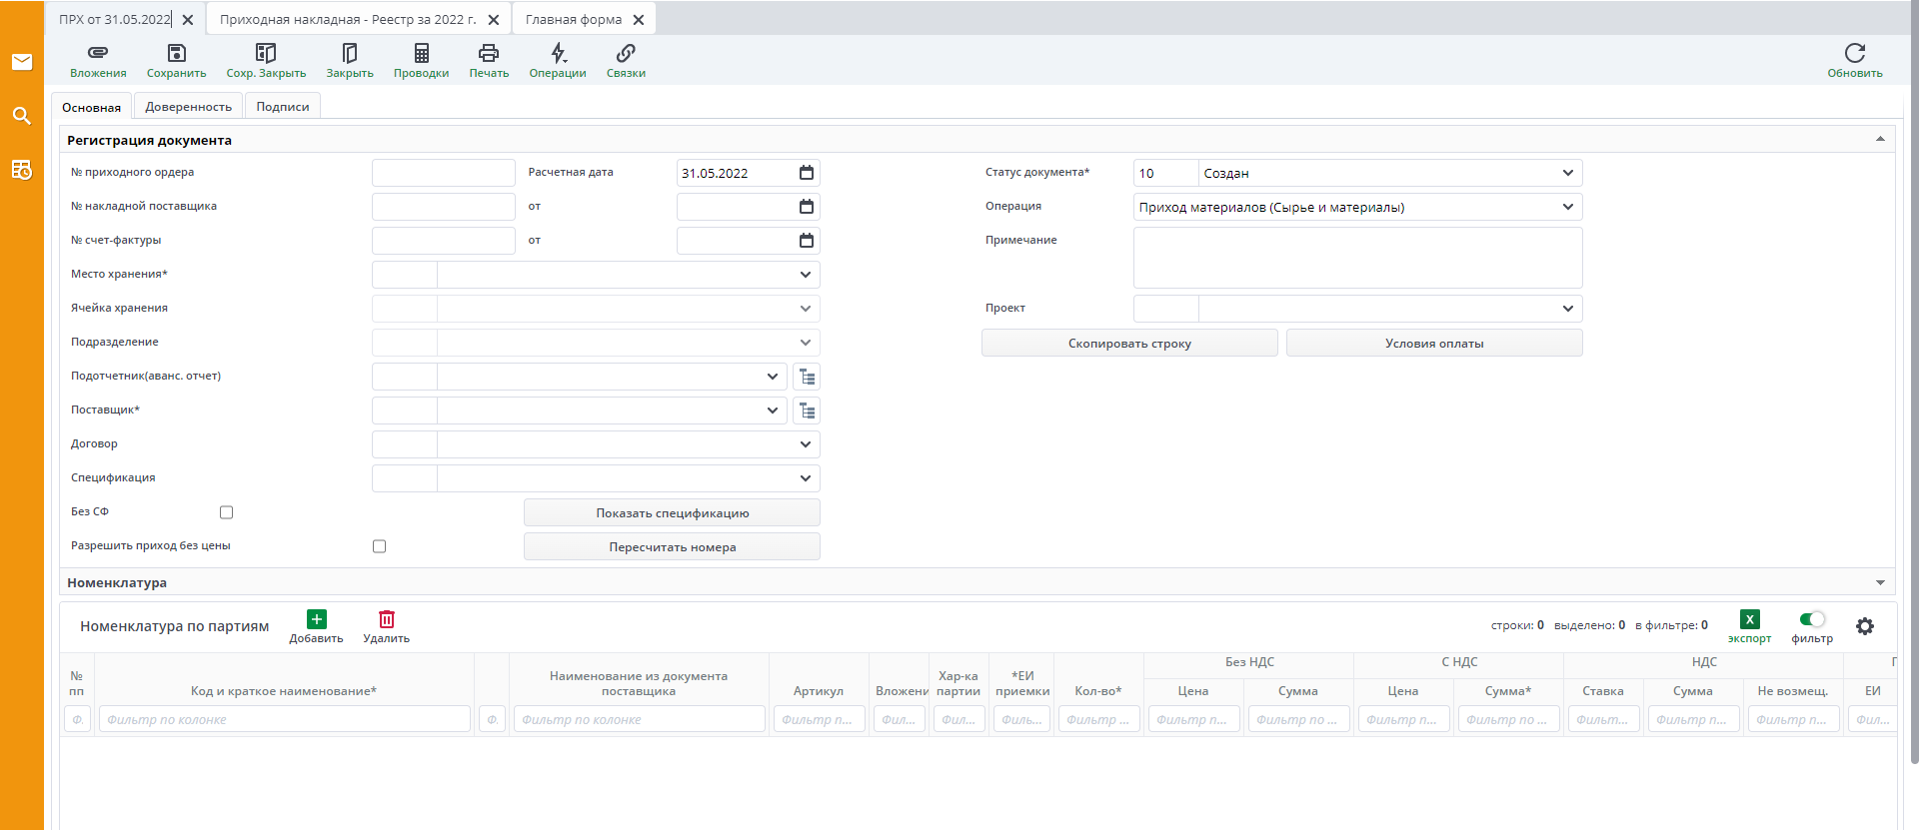Click Обновить refresh icon

(x=1854, y=53)
